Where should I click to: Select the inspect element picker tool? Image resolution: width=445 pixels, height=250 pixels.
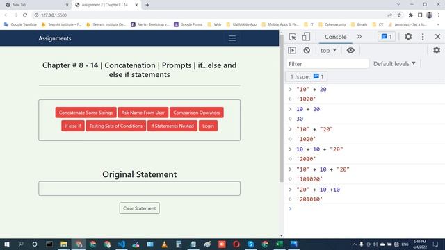click(292, 37)
